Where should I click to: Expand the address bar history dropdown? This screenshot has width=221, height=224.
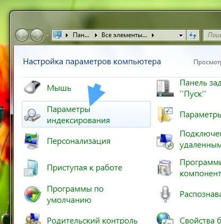tap(181, 36)
